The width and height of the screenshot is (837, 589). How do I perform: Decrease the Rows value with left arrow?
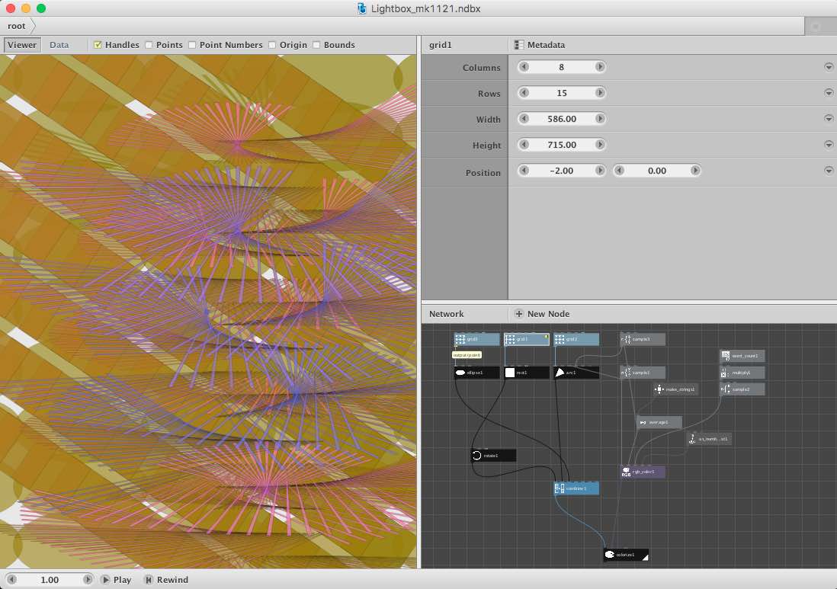(524, 93)
